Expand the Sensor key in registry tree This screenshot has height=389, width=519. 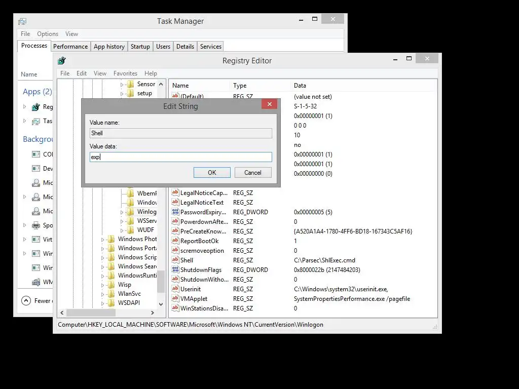(x=122, y=85)
